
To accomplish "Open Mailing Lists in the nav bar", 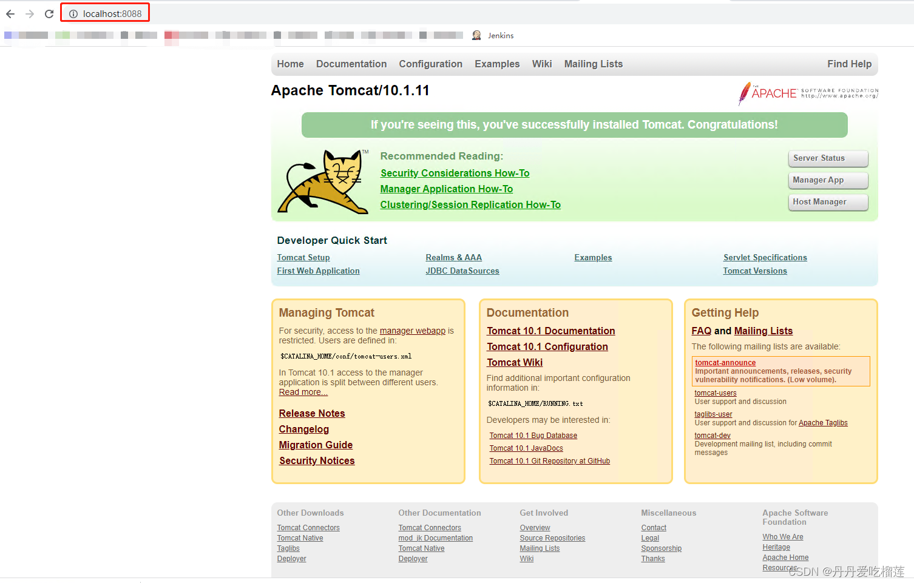I will point(594,64).
